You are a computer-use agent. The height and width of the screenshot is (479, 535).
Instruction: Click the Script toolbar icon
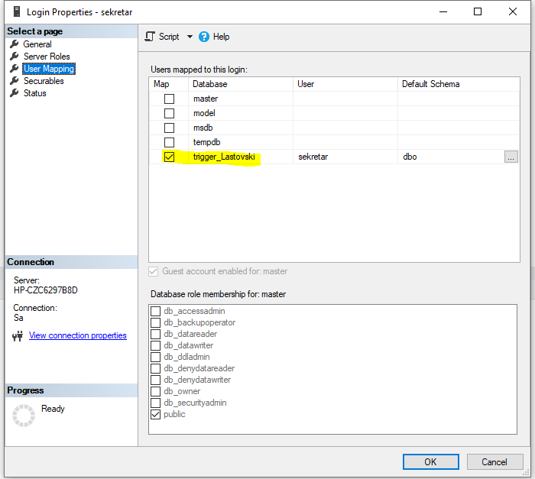[x=150, y=37]
